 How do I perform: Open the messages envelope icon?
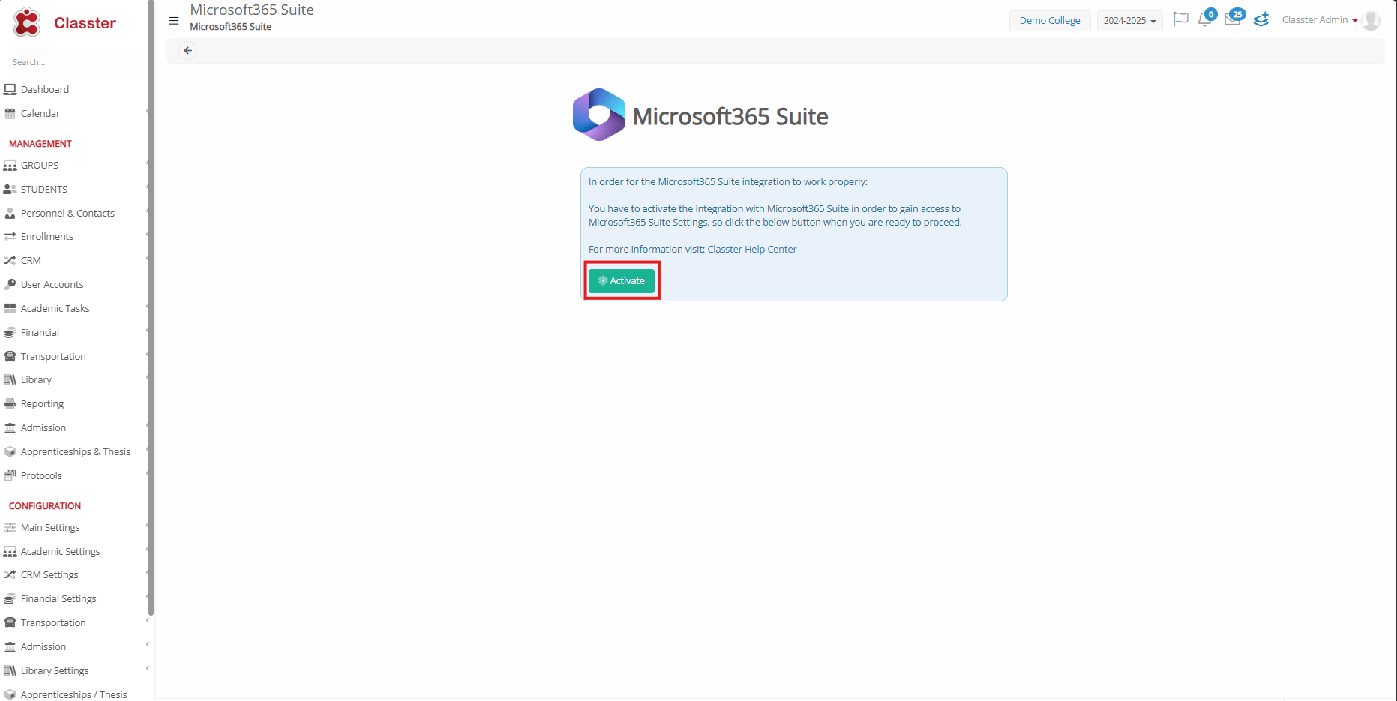tap(1234, 19)
